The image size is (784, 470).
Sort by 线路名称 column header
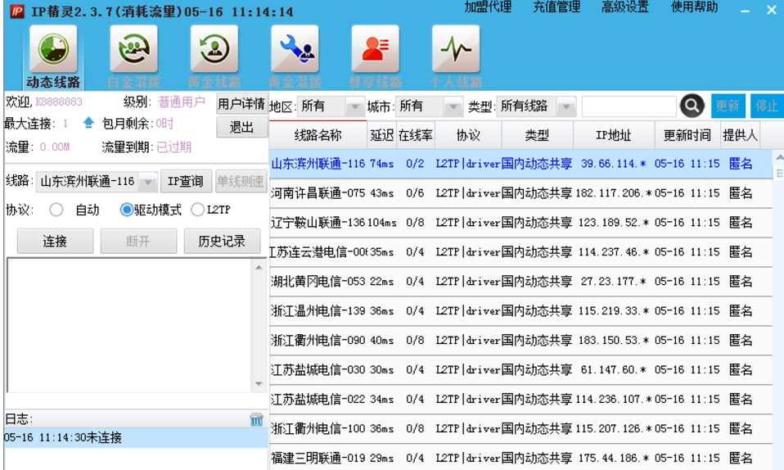318,135
